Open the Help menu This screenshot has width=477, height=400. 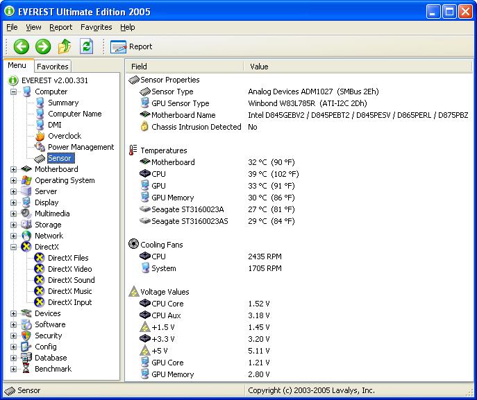(x=128, y=27)
